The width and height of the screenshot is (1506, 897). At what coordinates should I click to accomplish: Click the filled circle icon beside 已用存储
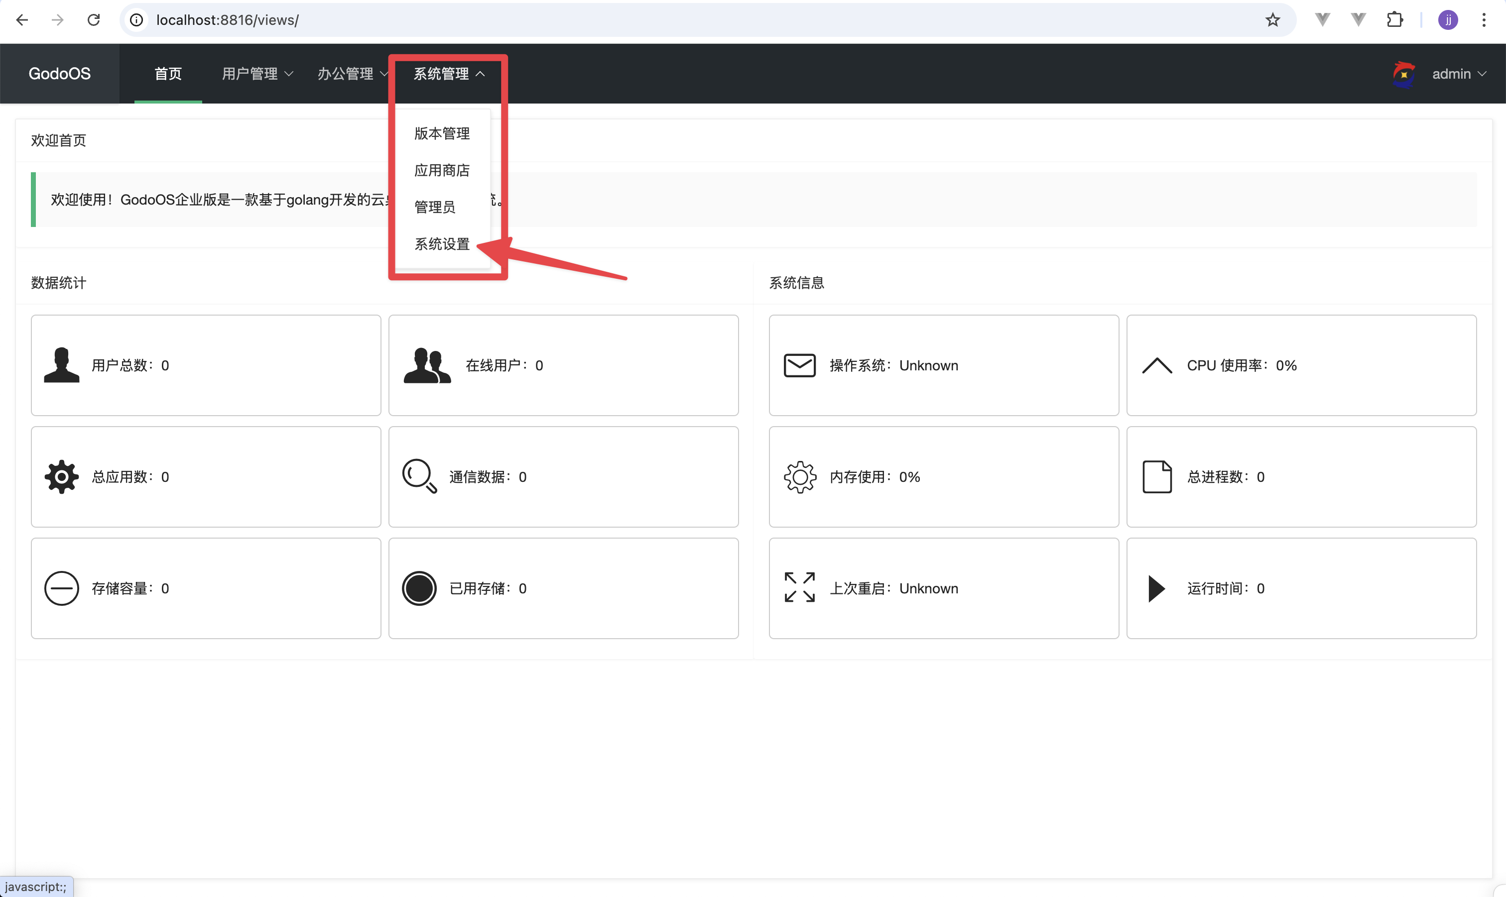419,588
